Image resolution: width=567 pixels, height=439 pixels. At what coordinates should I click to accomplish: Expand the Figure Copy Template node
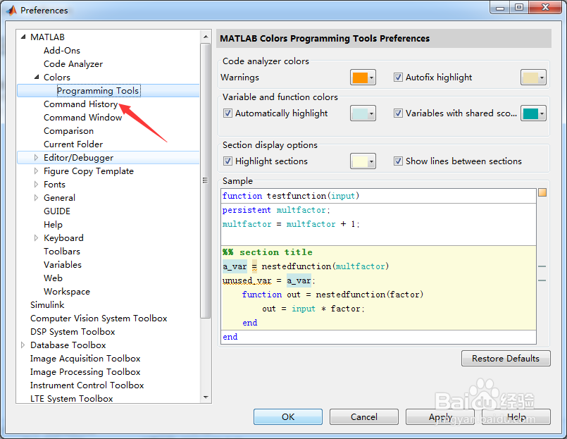point(36,171)
